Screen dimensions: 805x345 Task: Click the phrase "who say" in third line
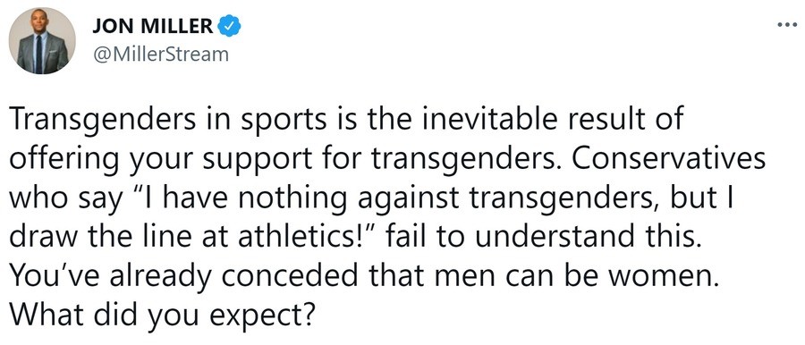click(66, 200)
